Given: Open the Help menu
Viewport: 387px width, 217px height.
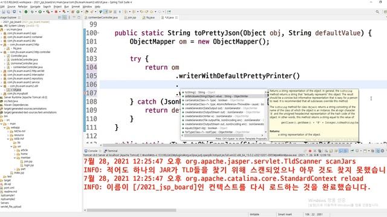Looking at the screenshot, I should tap(97, 7).
